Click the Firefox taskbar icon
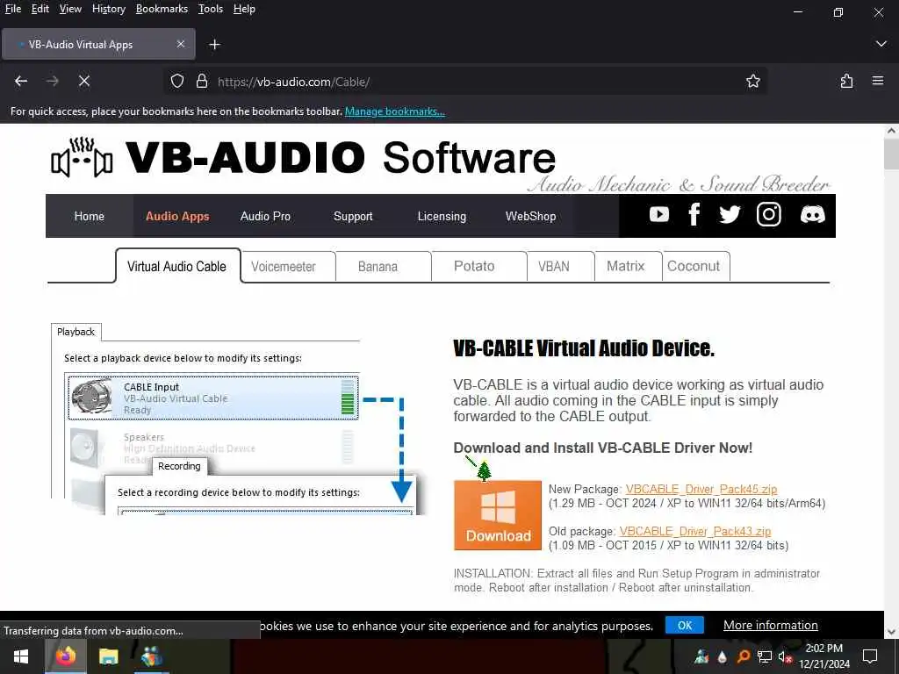The image size is (899, 674). point(65,656)
